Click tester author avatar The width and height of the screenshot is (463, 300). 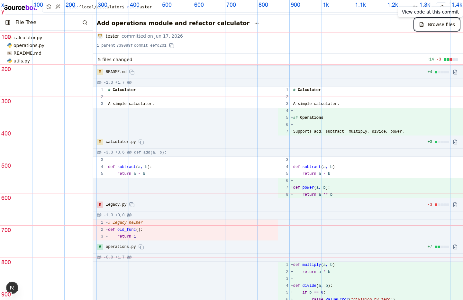pyautogui.click(x=100, y=36)
